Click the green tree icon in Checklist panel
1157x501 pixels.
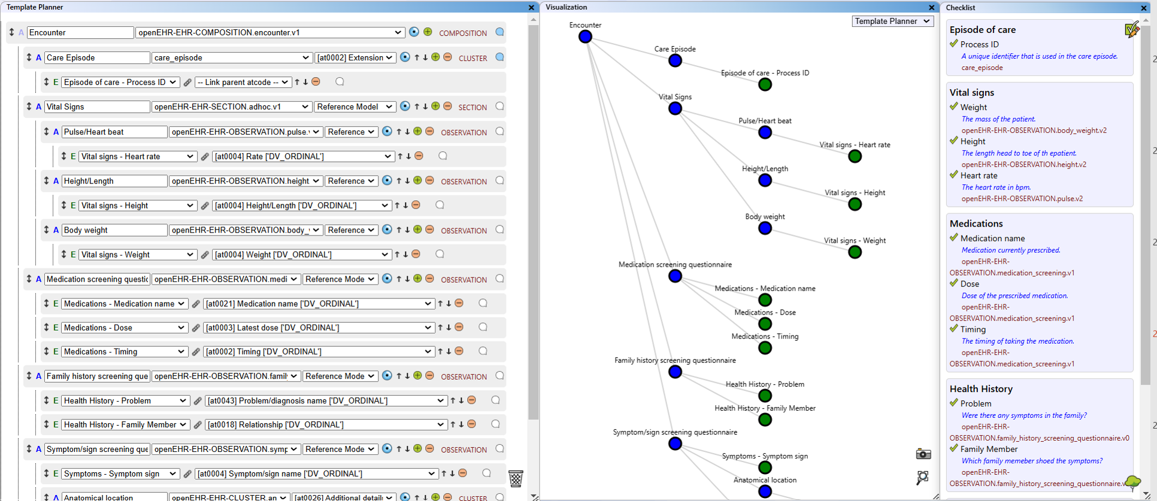coord(1132,482)
